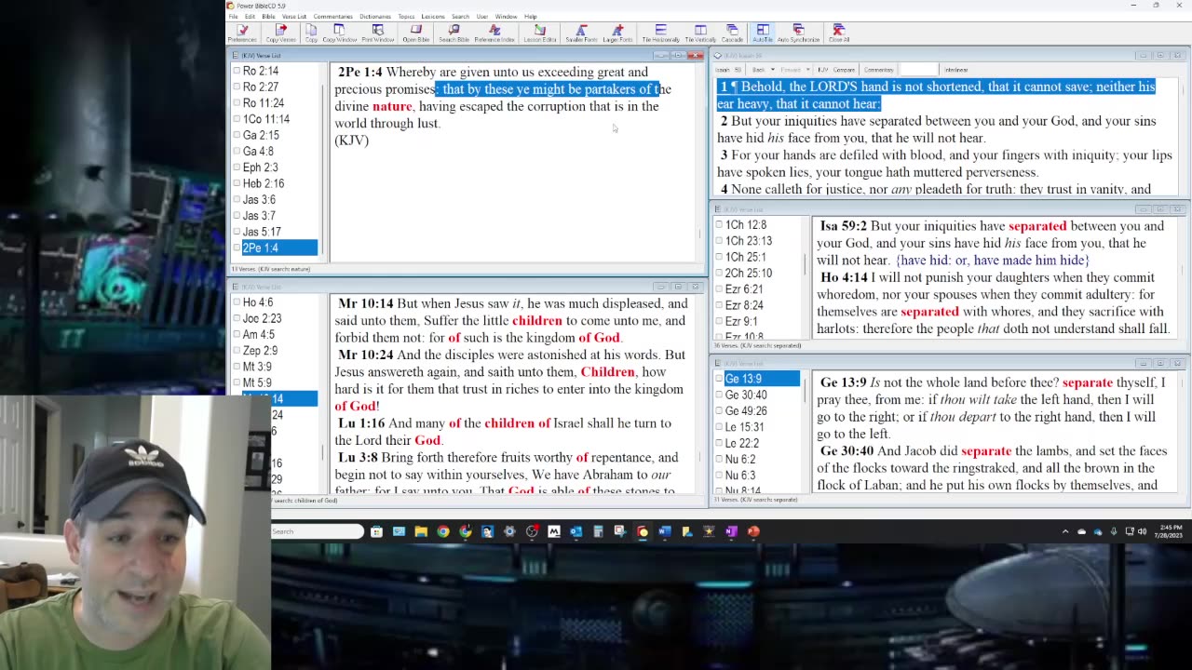Click the Tile Horizontally icon
The width and height of the screenshot is (1192, 670).
(660, 33)
